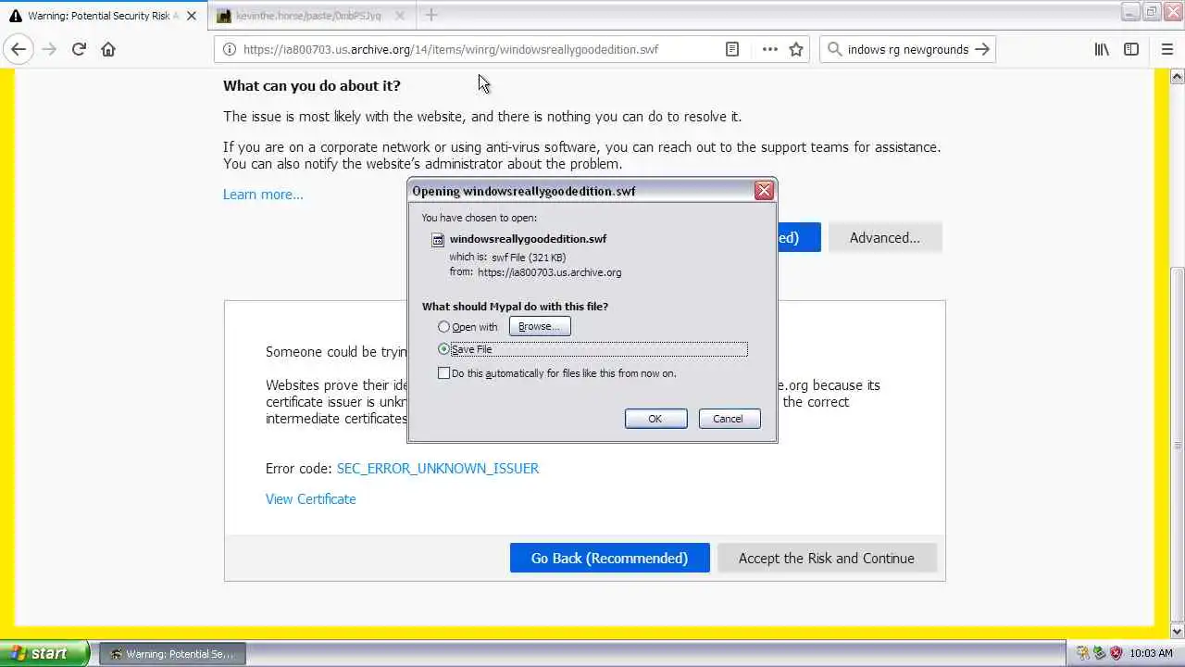
Task: Open SEC_ERROR_UNKNOWN_ISSUER error code link
Action: [x=438, y=469]
